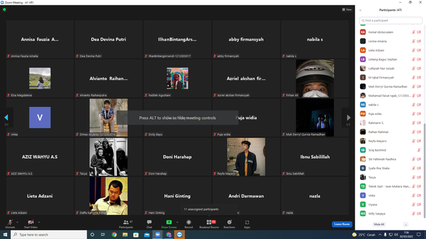
Task: Click the Find a participant search field
Action: [x=391, y=21]
